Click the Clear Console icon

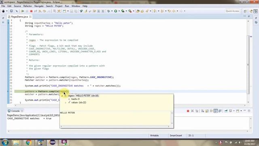click(x=202, y=111)
